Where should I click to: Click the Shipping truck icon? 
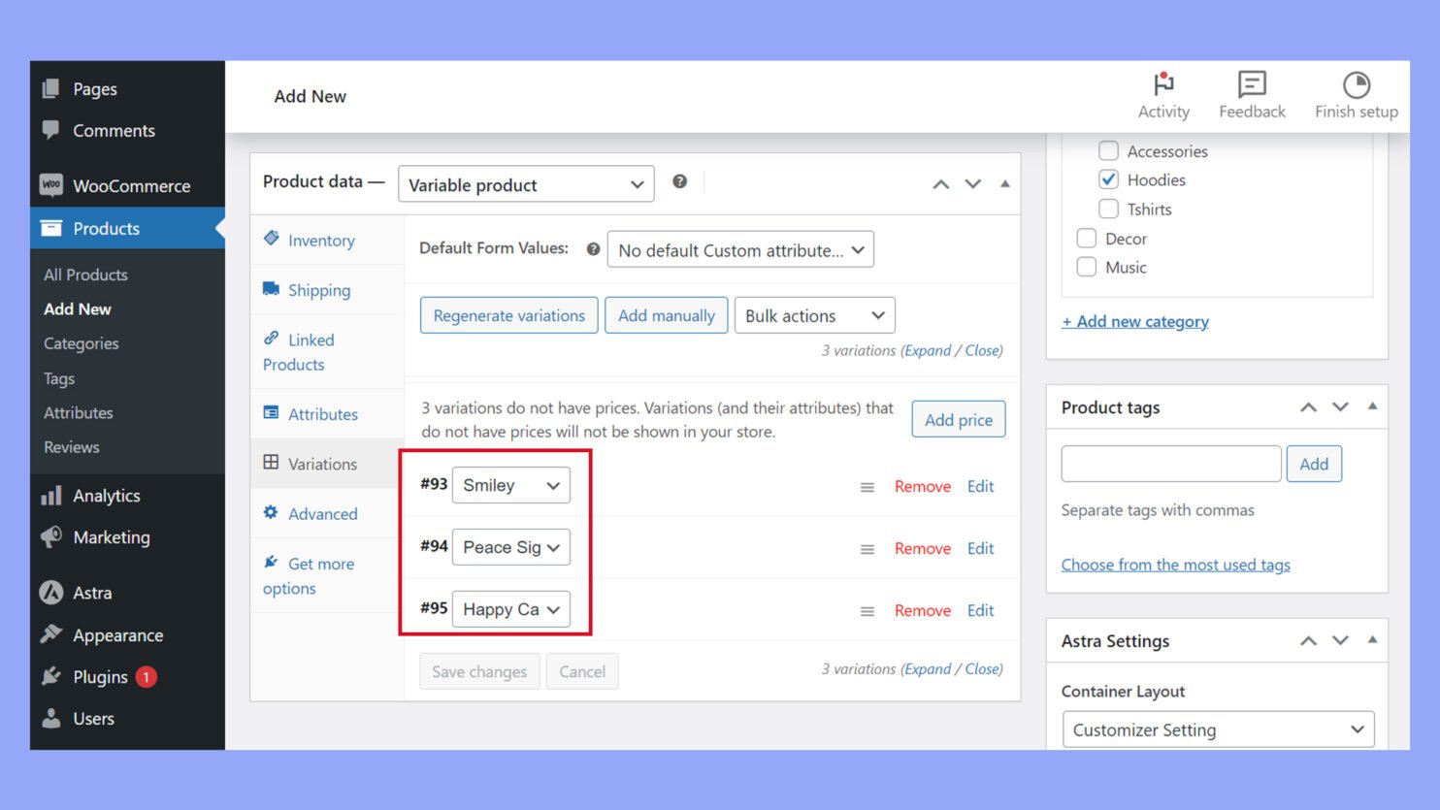coord(271,289)
